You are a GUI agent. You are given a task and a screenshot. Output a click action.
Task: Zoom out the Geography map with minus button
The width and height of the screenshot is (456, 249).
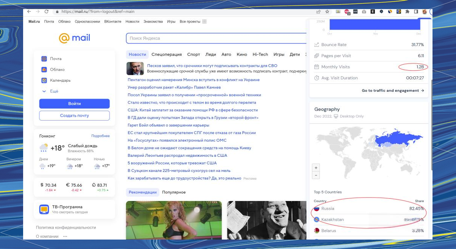tap(316, 175)
